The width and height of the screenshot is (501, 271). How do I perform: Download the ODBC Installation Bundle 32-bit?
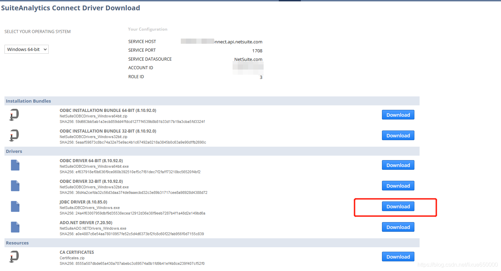(x=398, y=135)
